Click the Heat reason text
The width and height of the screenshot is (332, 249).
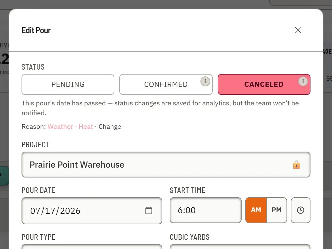click(x=86, y=127)
